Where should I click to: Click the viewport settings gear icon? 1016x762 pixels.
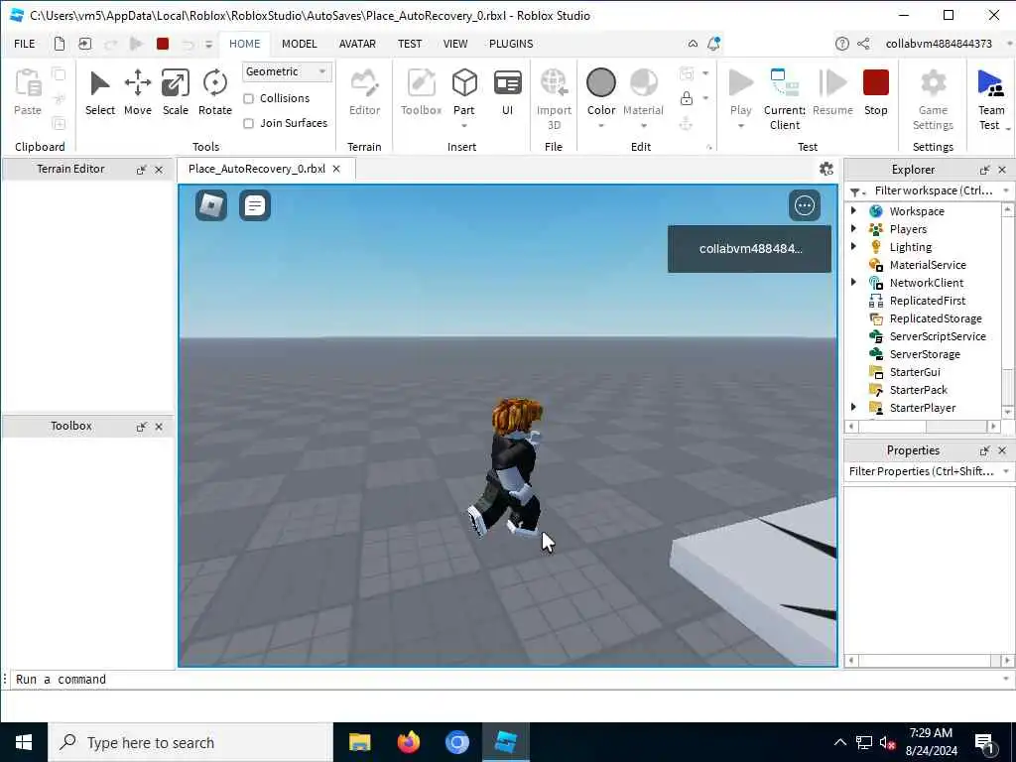826,169
